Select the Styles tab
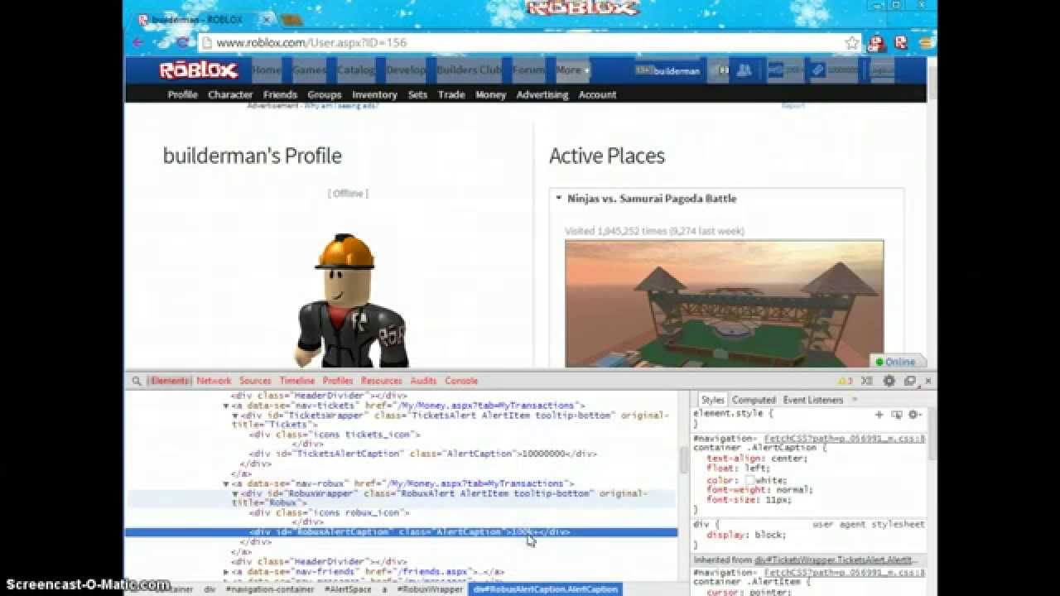 (x=712, y=400)
